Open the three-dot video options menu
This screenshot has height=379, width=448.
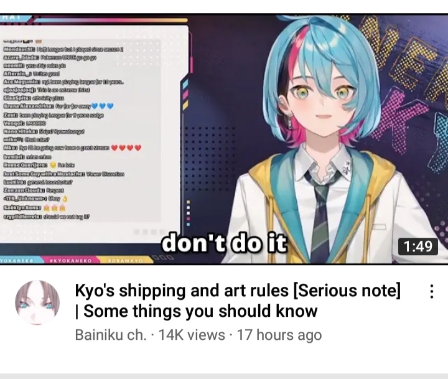tap(432, 291)
